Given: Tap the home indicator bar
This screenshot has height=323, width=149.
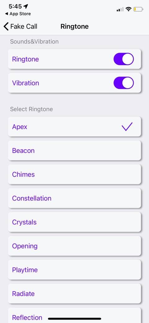Looking at the screenshot, I should click(74, 319).
